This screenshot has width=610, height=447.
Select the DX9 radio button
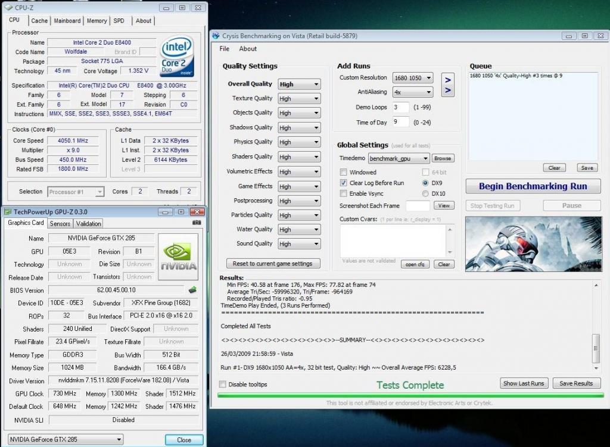click(x=425, y=183)
